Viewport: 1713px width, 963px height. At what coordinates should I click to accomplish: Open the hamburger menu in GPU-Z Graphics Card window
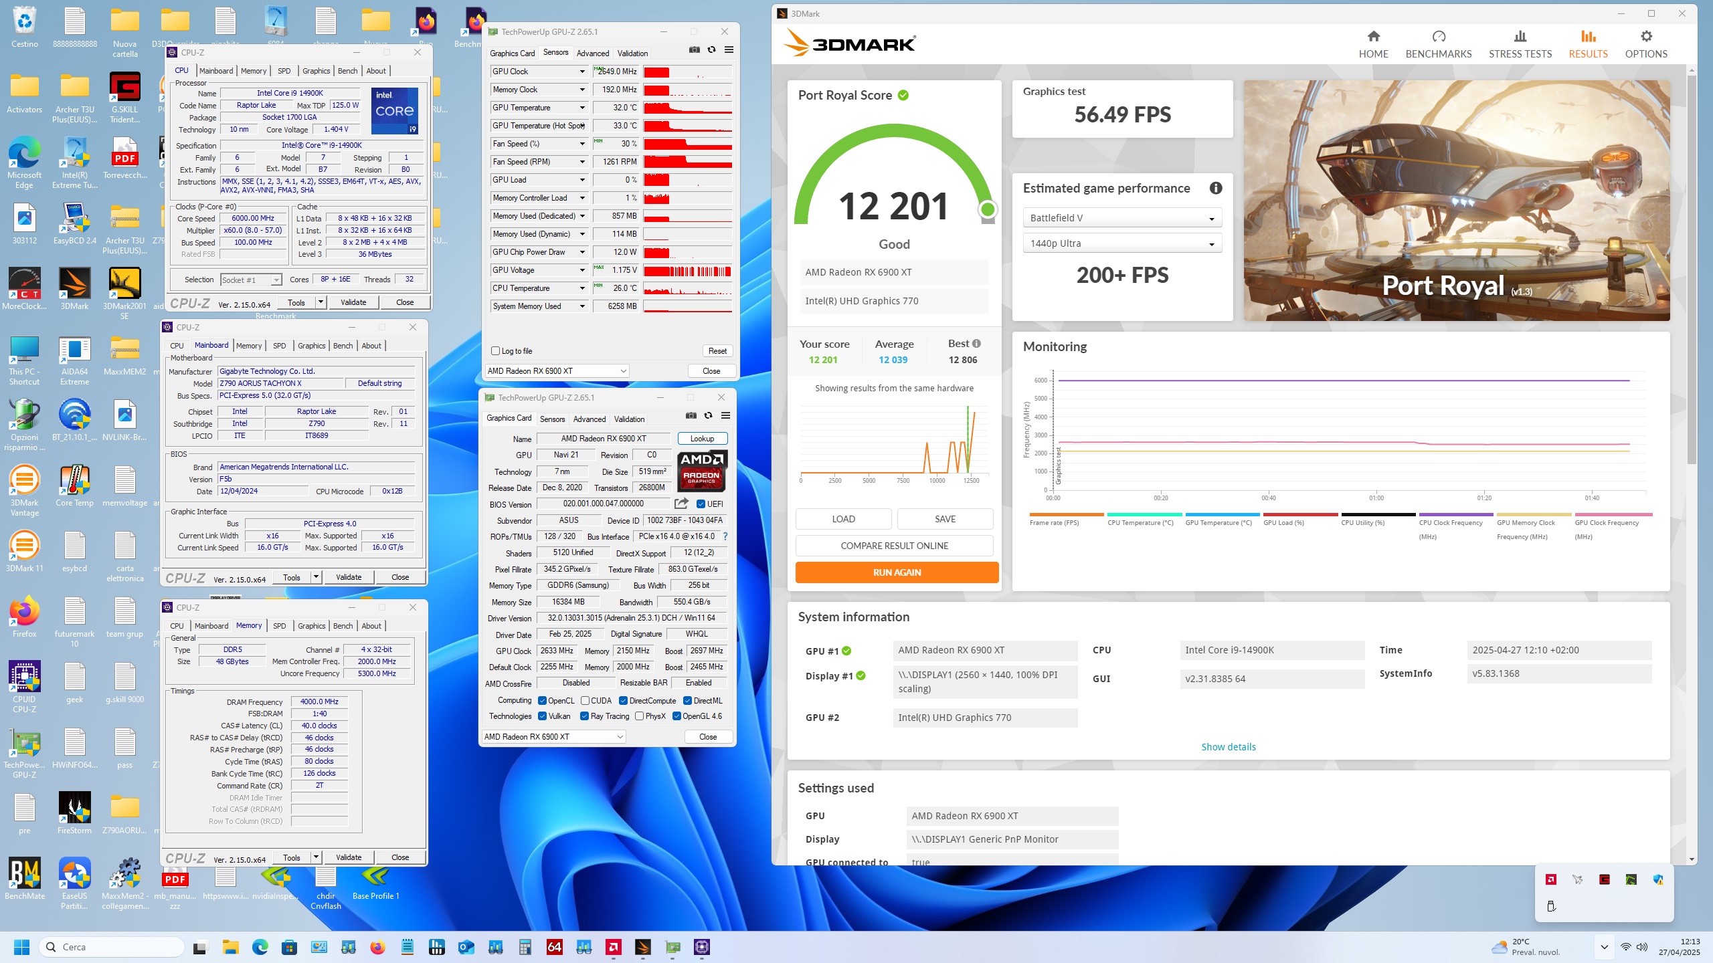(x=725, y=416)
